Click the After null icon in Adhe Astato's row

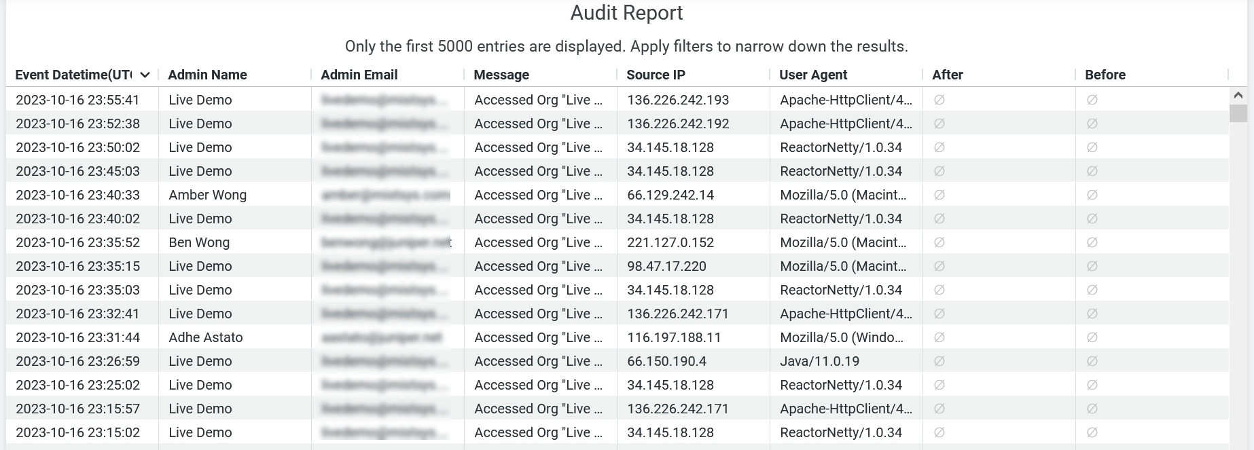939,337
